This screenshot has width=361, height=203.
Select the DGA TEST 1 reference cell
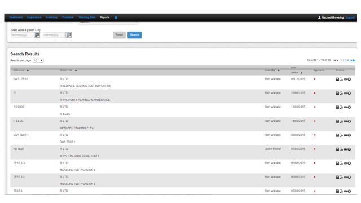click(x=21, y=135)
